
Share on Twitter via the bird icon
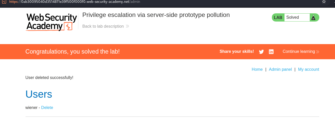click(x=261, y=52)
